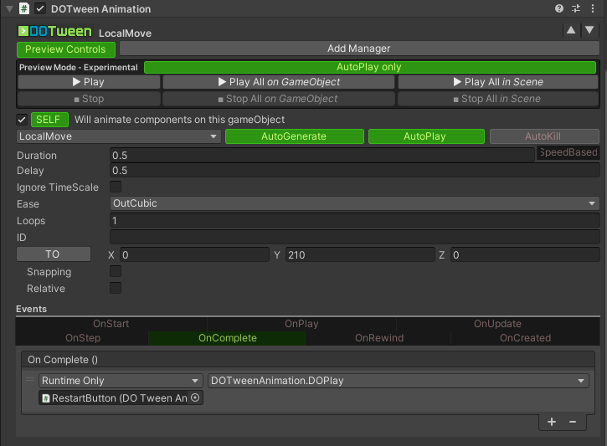Enable the AutoKill option

click(x=544, y=136)
